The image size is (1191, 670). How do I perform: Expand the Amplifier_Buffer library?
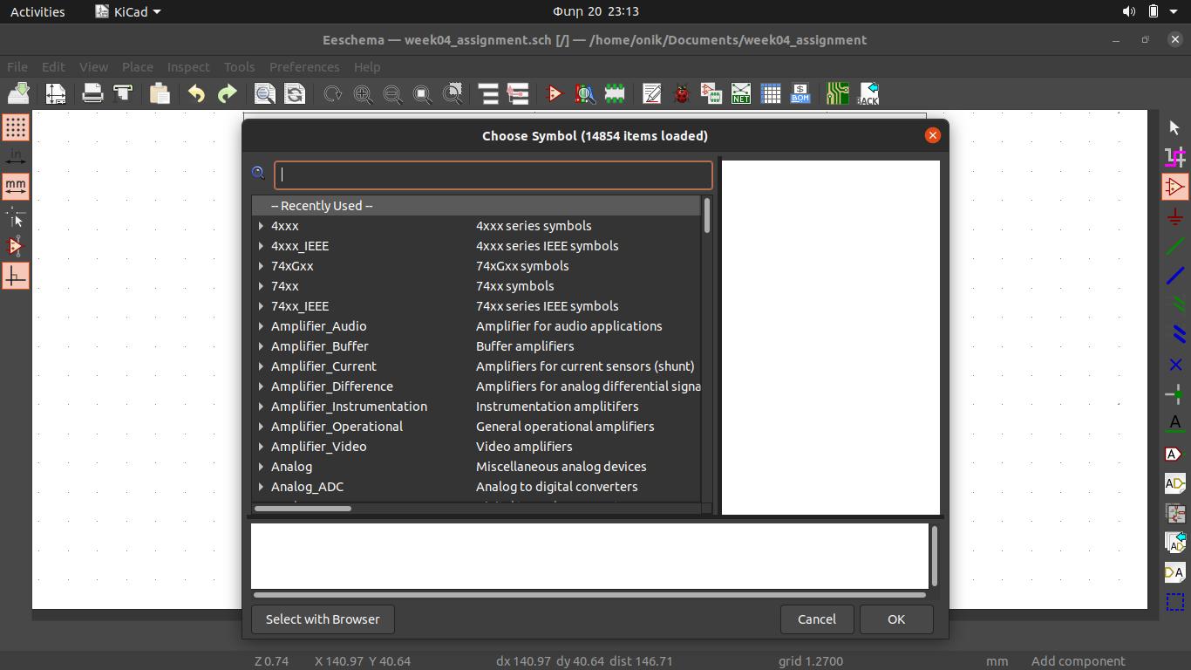pyautogui.click(x=261, y=346)
